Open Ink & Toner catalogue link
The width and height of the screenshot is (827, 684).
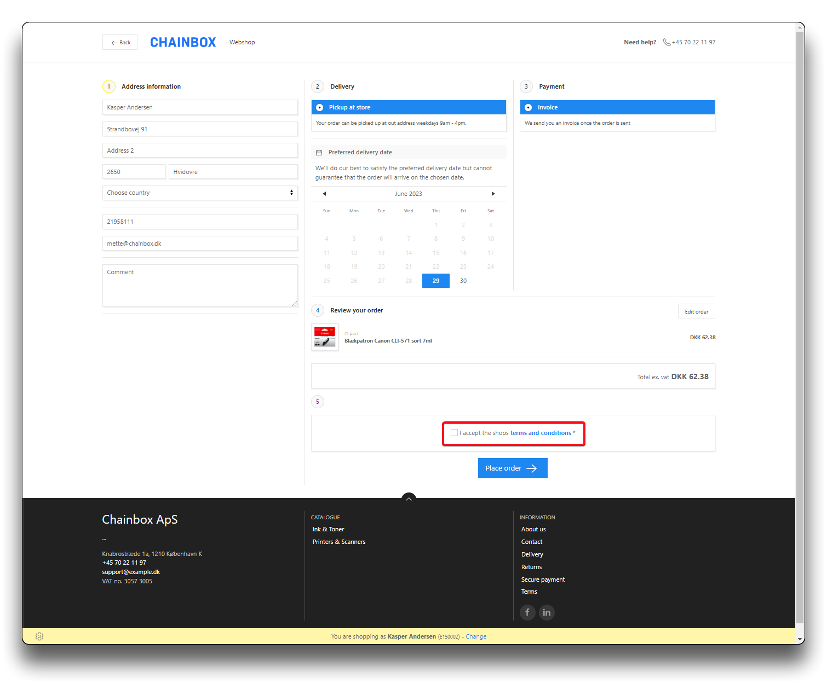click(328, 529)
